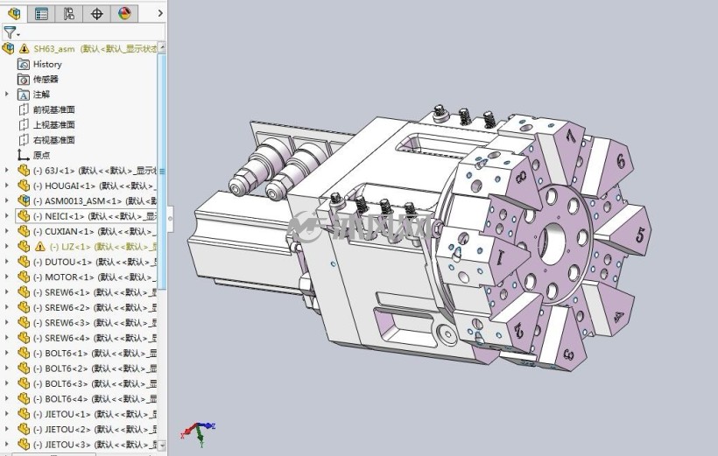Open the FeatureManager design tree tab
The height and width of the screenshot is (456, 718).
(14, 13)
